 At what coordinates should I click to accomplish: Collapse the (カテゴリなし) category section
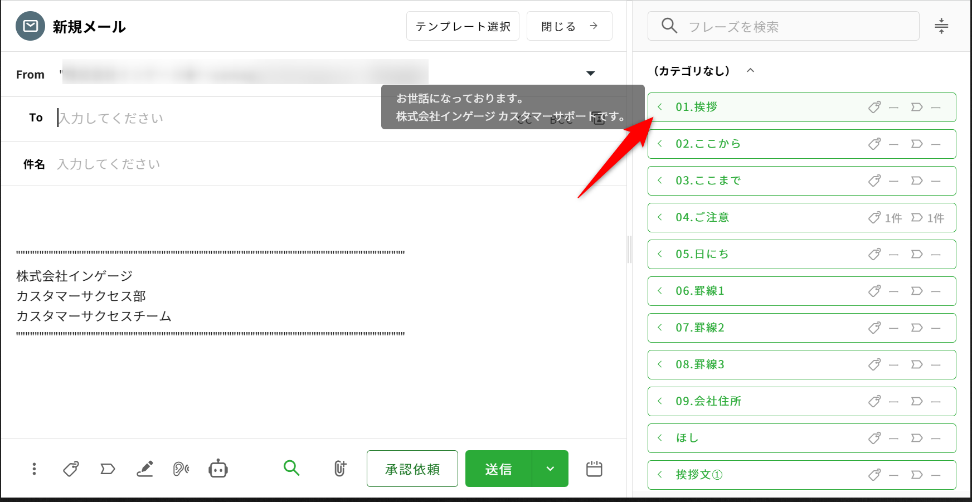pos(750,71)
